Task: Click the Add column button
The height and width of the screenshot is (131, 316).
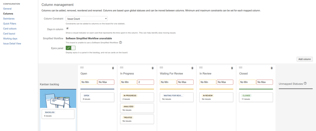Action: pos(304,59)
